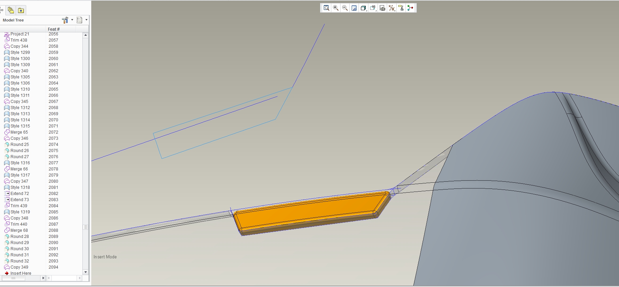Screen dimensions: 619x287
Task: Expand the Model Tree Settings dropdown arrow
Action: (72, 20)
